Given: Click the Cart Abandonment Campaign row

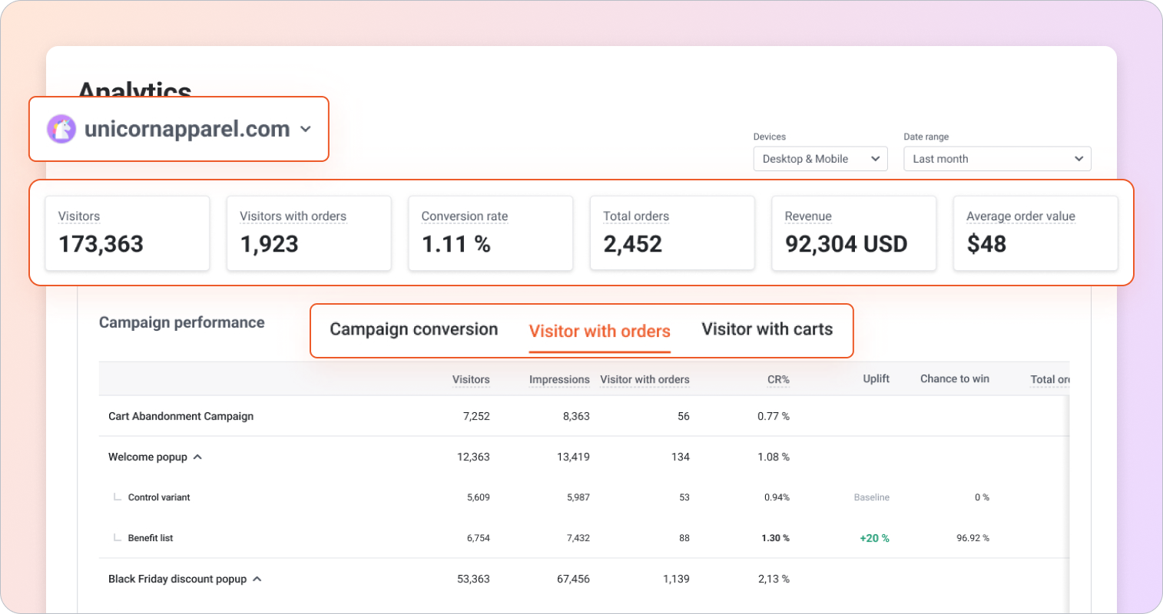Looking at the screenshot, I should pos(181,416).
